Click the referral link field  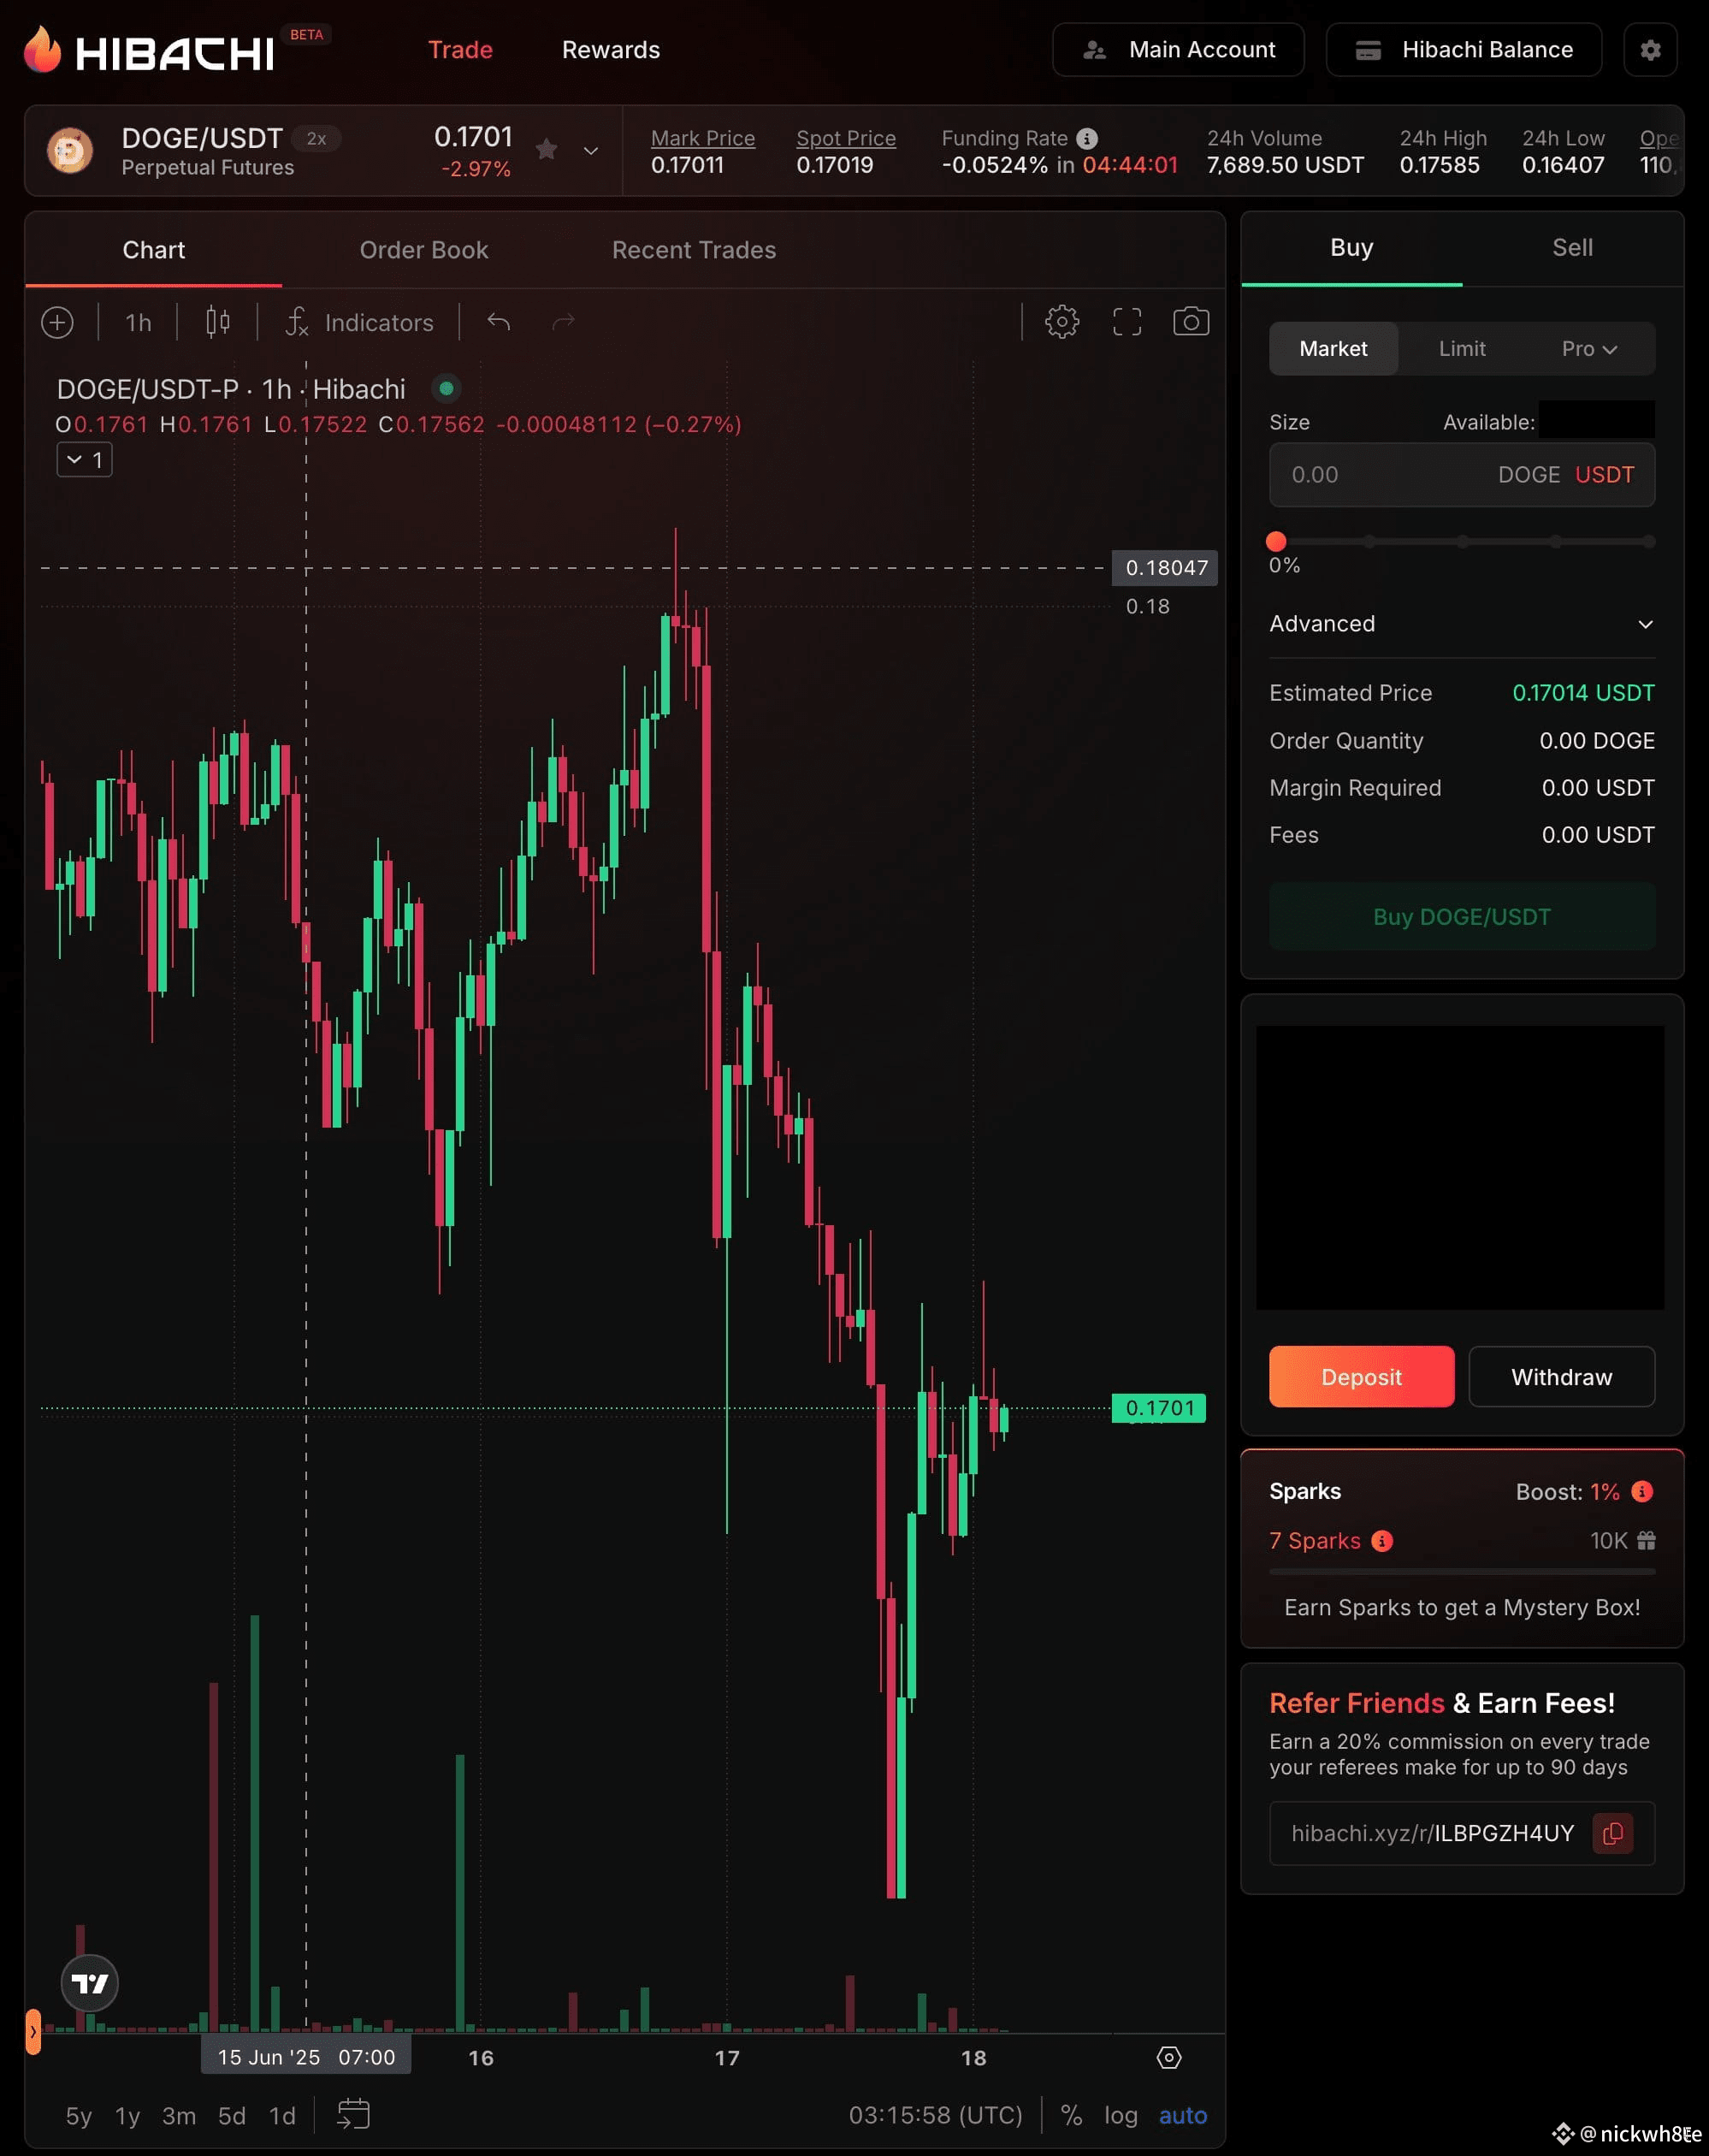click(x=1462, y=1833)
